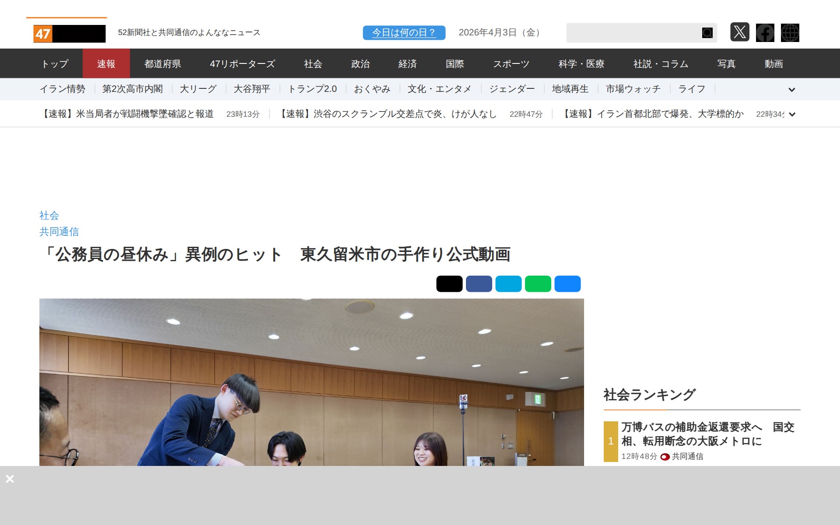Viewport: 840px width, 525px height.
Task: Click the 47 site logo
Action: pyautogui.click(x=70, y=34)
